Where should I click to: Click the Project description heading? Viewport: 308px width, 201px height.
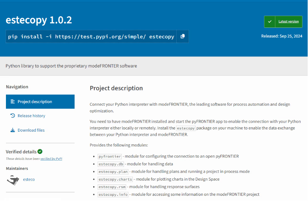coord(116,88)
